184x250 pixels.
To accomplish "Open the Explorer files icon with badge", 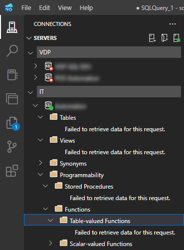I will coord(13,124).
